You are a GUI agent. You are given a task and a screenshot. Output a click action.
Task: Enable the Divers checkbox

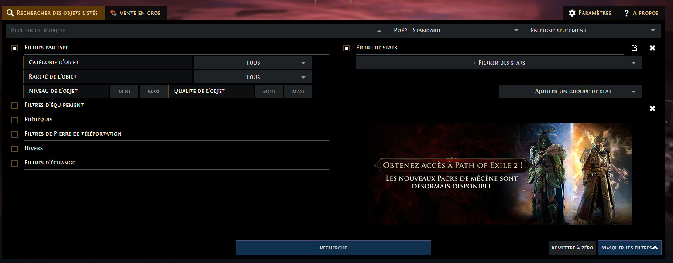(15, 149)
